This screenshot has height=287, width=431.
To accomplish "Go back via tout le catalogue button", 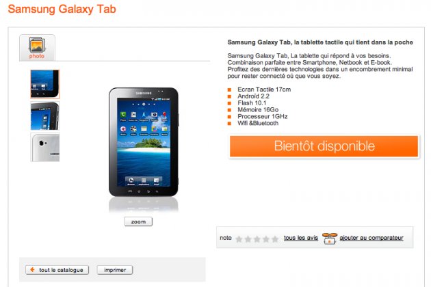I will (57, 270).
